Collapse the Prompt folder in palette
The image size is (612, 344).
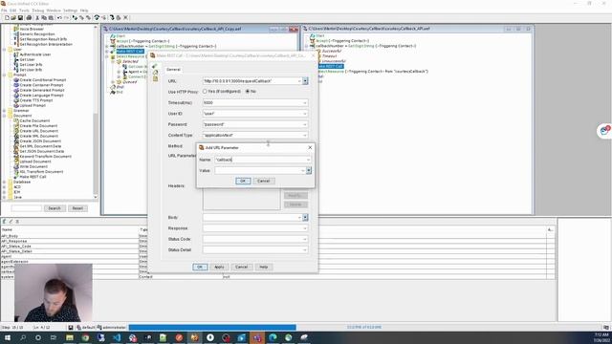(4, 75)
